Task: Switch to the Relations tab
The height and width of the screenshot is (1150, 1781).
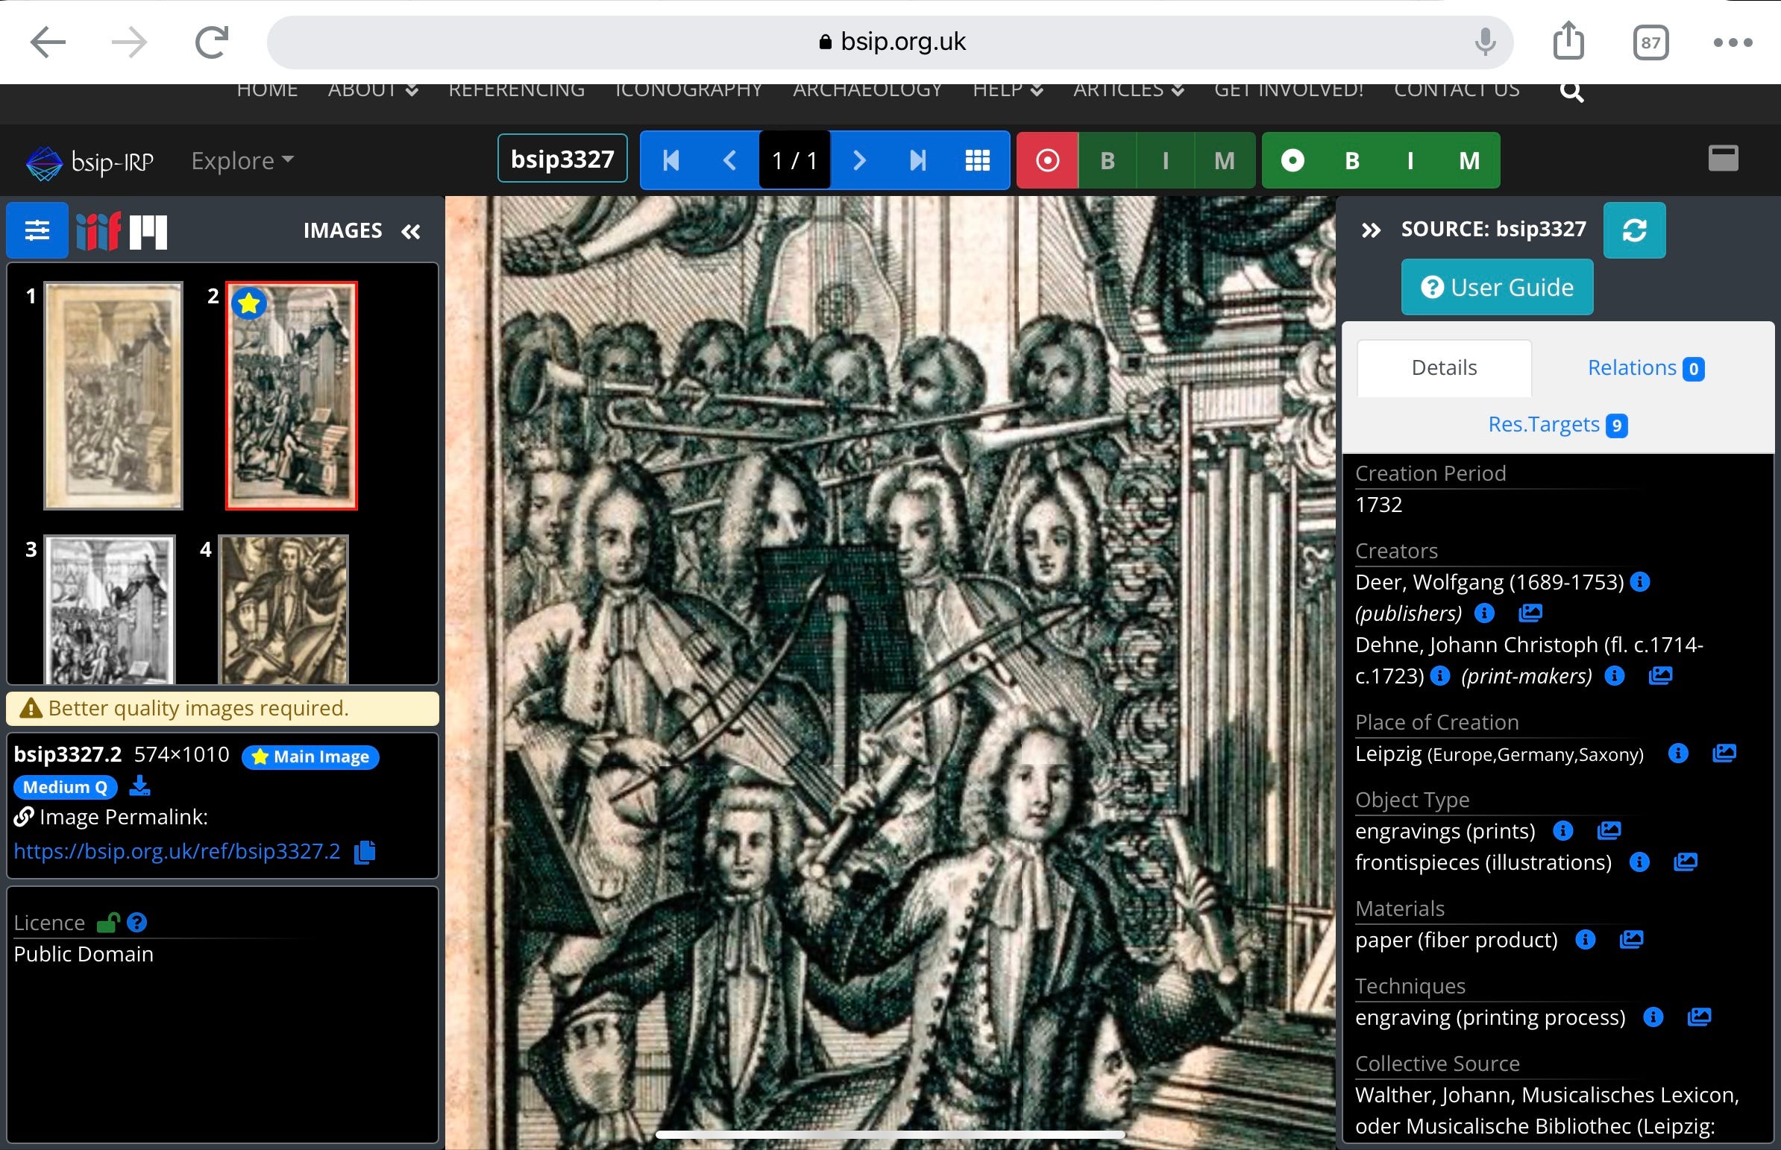Action: click(1645, 367)
